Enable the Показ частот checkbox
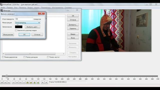The image size is (160, 90). click(x=48, y=57)
